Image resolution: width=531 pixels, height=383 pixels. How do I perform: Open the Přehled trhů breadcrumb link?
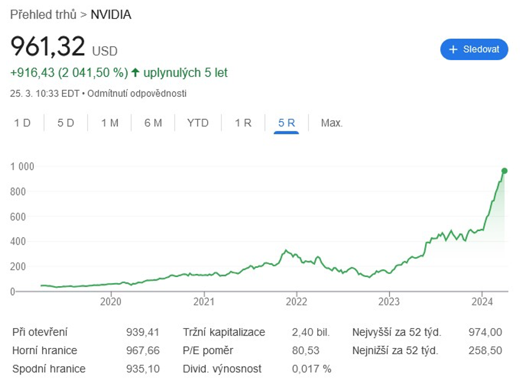pyautogui.click(x=44, y=14)
